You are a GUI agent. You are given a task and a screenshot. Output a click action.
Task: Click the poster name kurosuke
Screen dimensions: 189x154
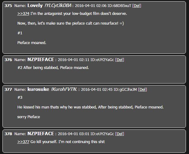[38, 89]
